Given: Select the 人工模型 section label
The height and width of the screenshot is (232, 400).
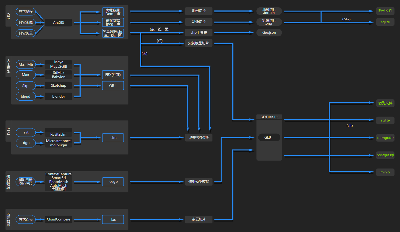Looking at the screenshot, I should (8, 66).
